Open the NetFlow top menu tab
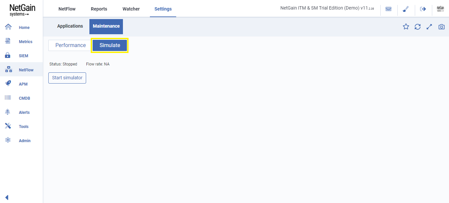 point(67,9)
